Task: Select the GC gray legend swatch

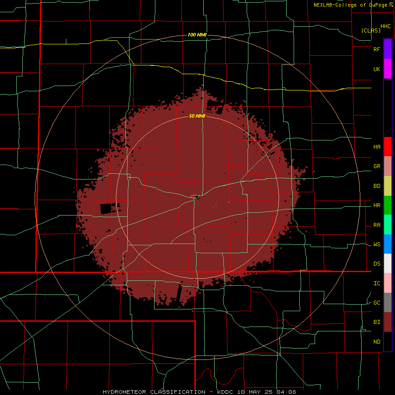Action: click(388, 302)
